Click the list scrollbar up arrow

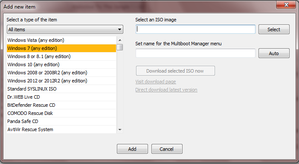click(120, 40)
